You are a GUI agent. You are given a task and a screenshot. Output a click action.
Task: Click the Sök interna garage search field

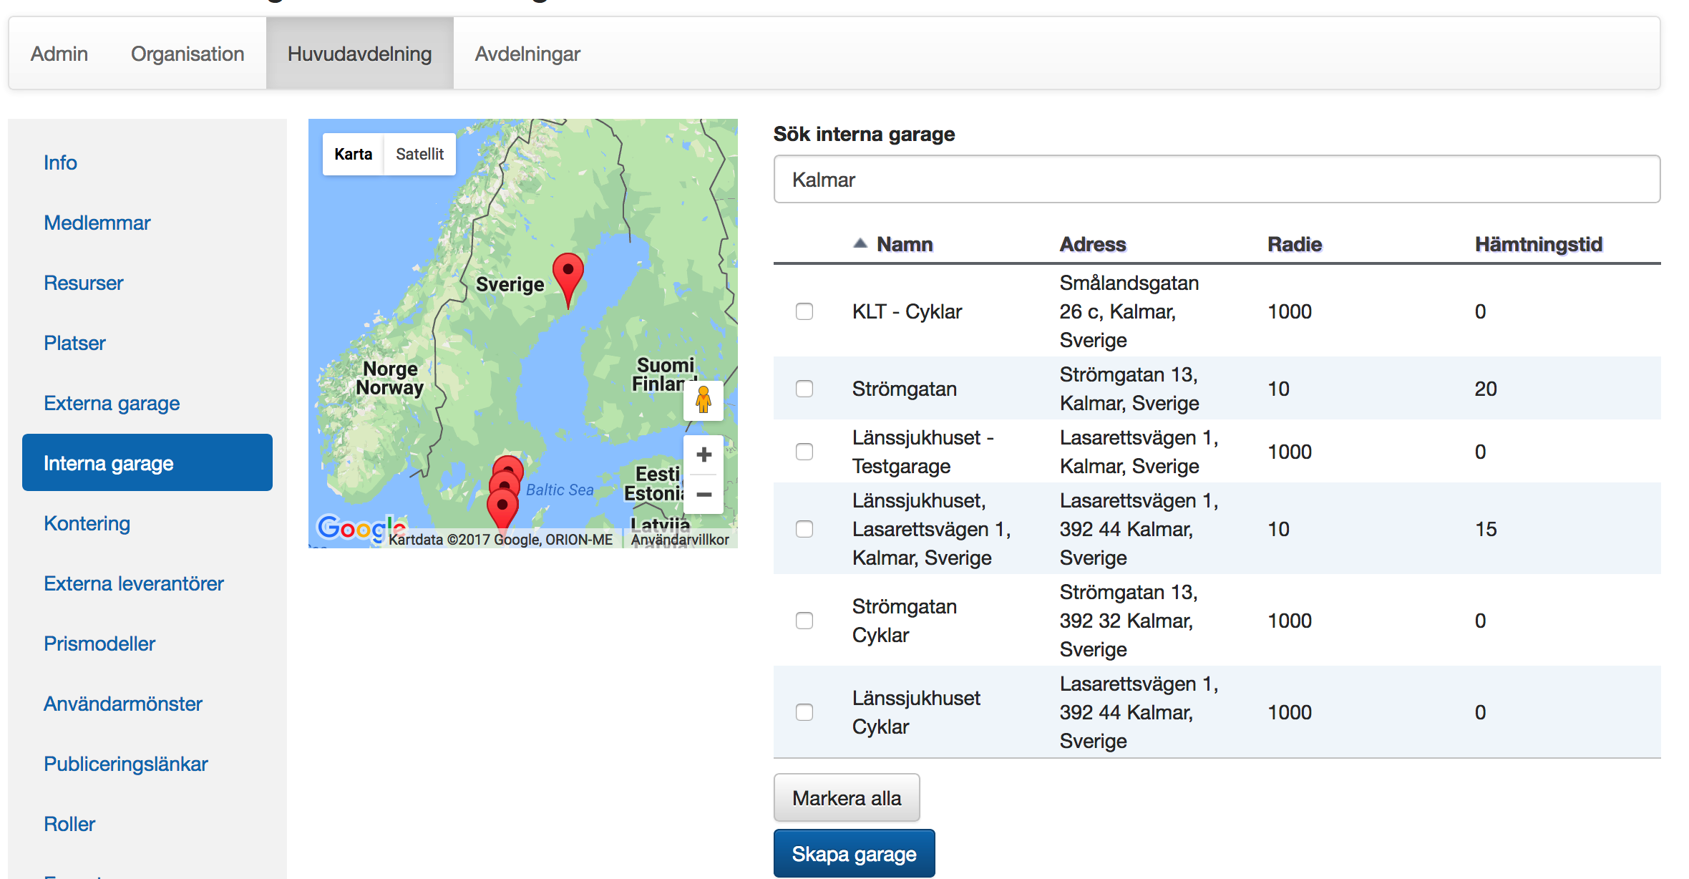pos(1217,180)
